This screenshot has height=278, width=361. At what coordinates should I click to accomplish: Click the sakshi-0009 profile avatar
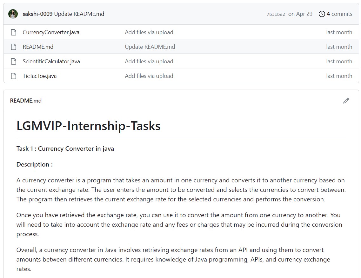click(x=13, y=14)
